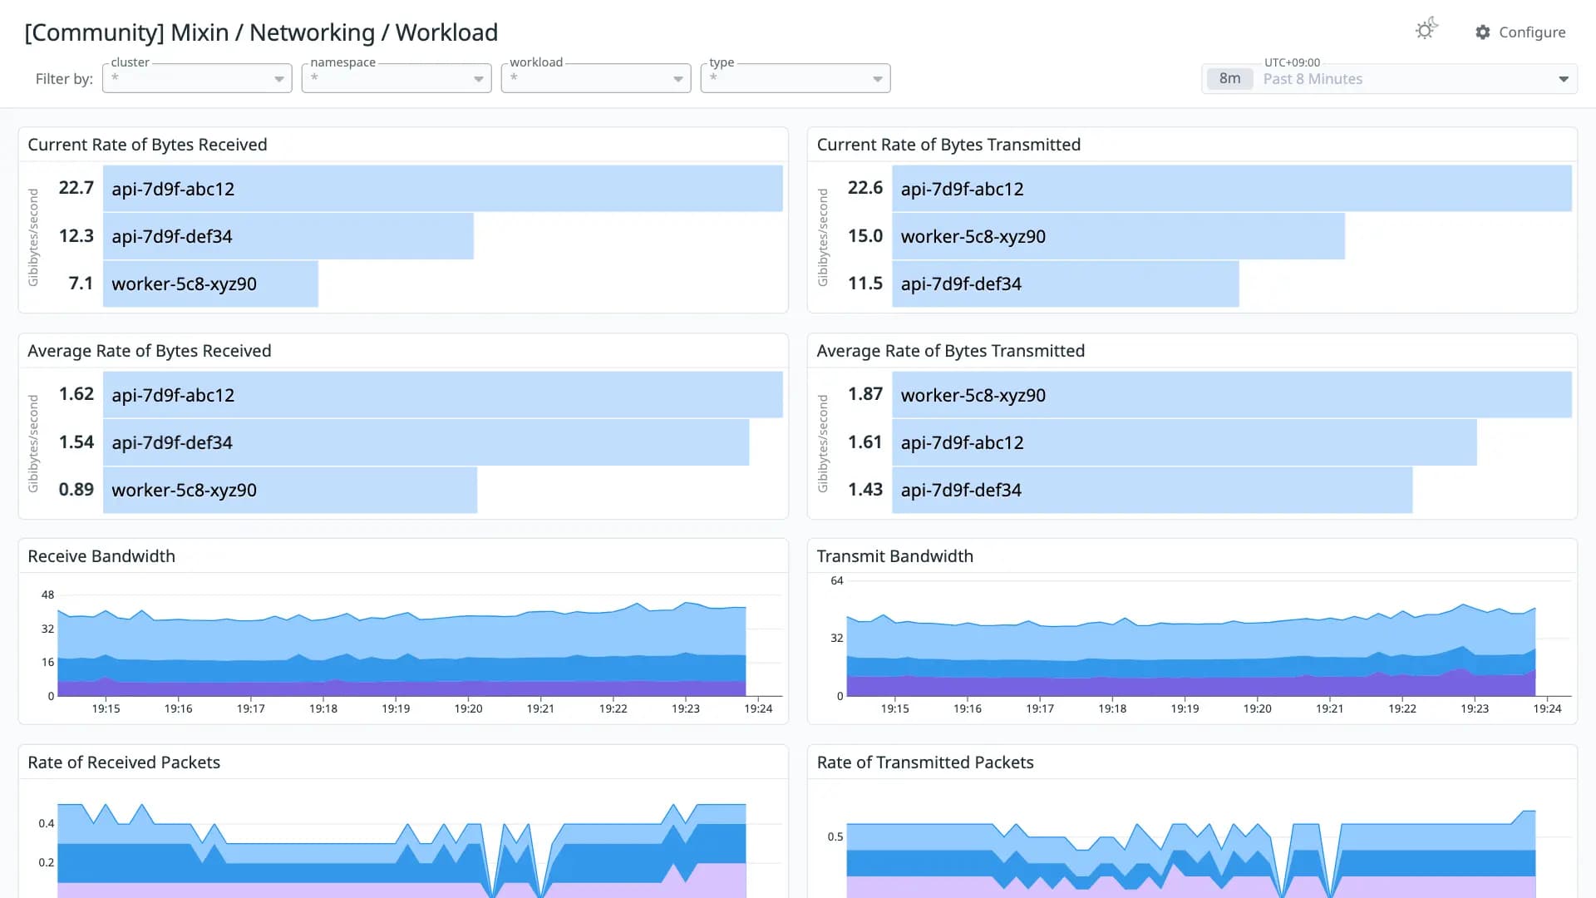The height and width of the screenshot is (898, 1596).
Task: Click the 48 y-axis label on Receive Bandwidth
Action: pyautogui.click(x=47, y=595)
